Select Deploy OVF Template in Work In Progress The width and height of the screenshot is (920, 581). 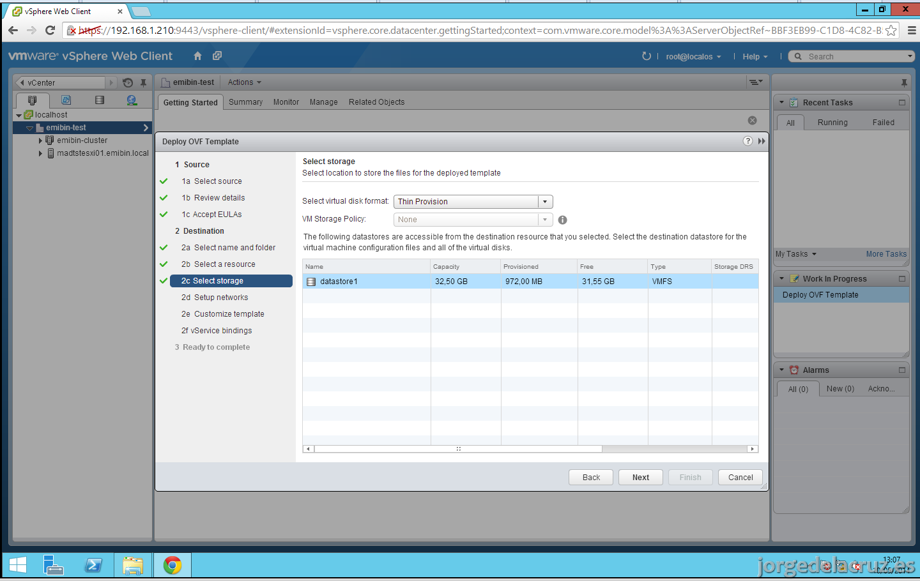pos(841,295)
